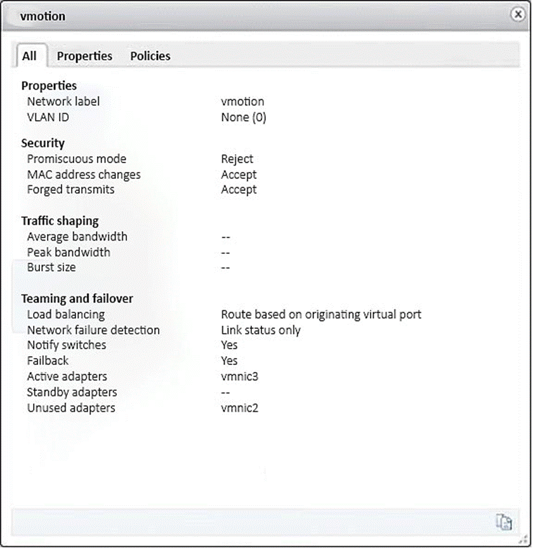Click the active adapter vmnic3
This screenshot has height=549, width=533.
pyautogui.click(x=239, y=376)
